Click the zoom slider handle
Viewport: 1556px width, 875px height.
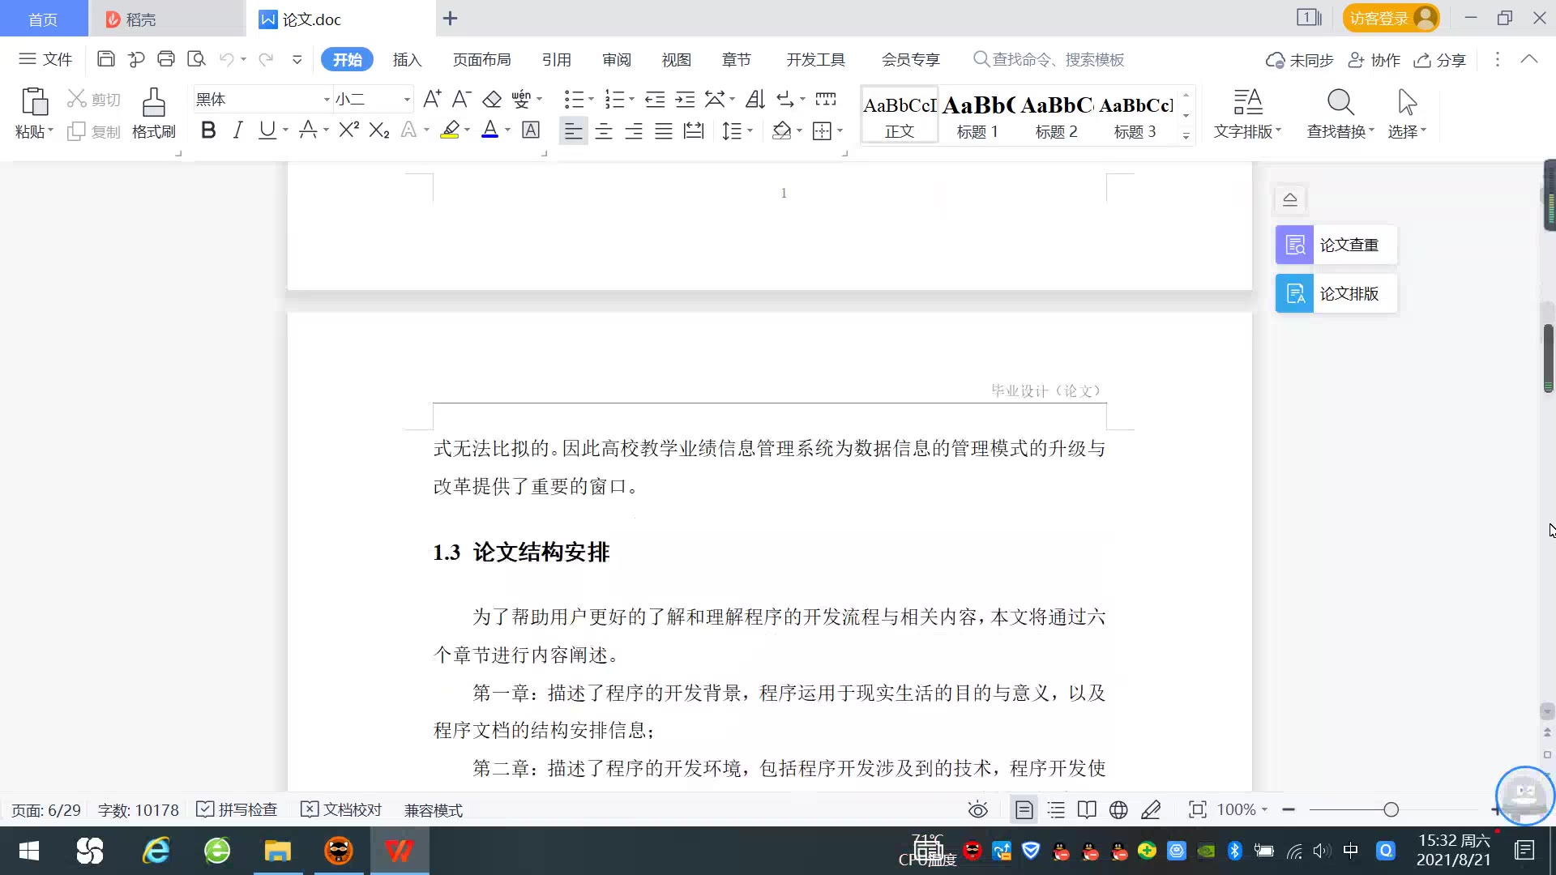click(1391, 810)
